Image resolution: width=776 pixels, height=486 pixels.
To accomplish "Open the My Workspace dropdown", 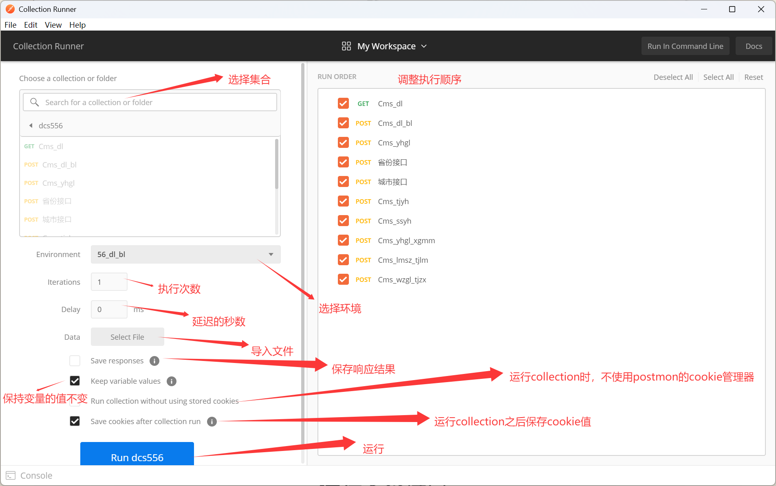I will [x=384, y=46].
